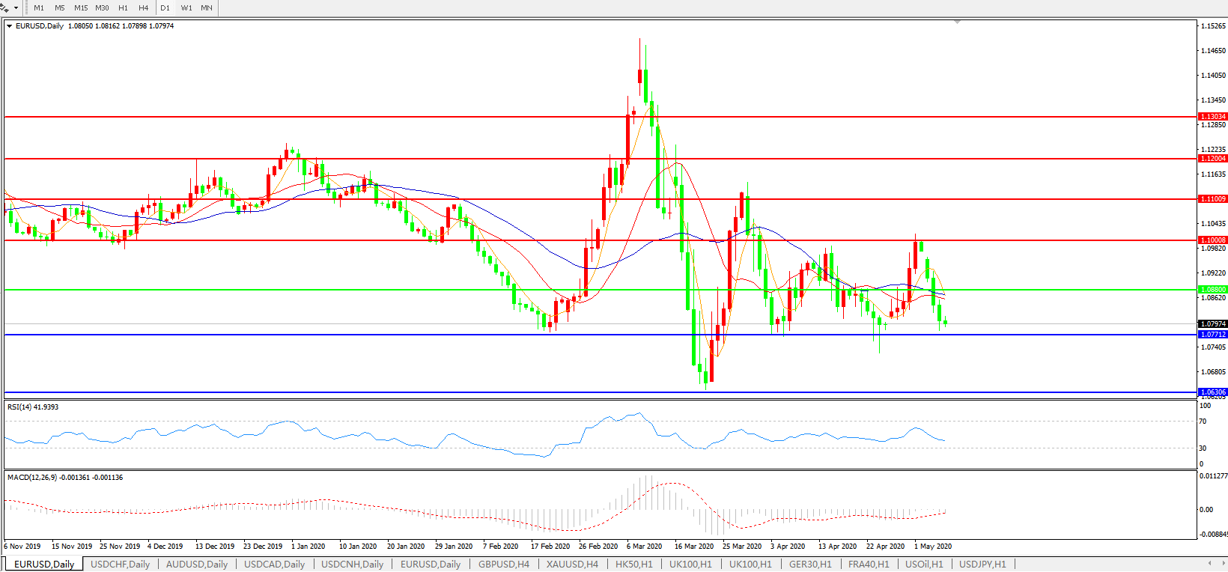1228x572 pixels.
Task: Click the red 1.13034 price level label
Action: click(1213, 117)
